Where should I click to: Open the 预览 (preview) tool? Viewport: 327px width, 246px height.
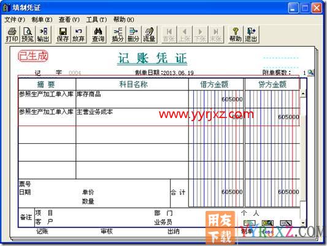click(28, 34)
